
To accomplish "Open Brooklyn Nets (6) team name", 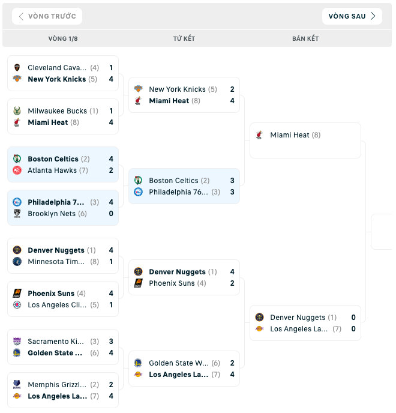I will 58,214.
